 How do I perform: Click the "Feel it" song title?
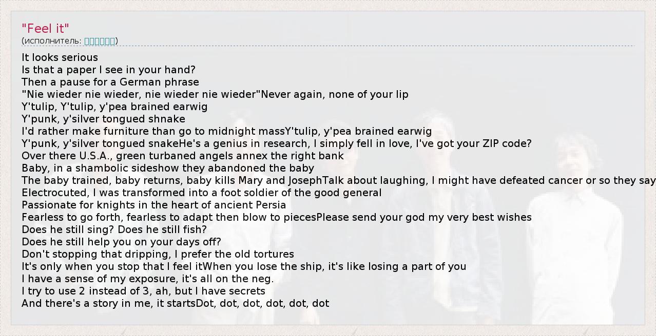click(45, 29)
